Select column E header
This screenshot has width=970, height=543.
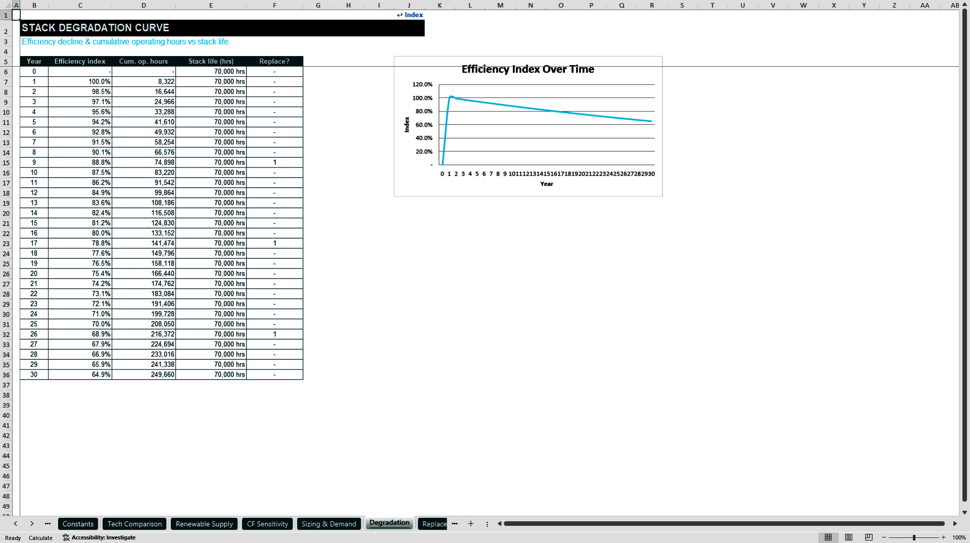[x=211, y=5]
